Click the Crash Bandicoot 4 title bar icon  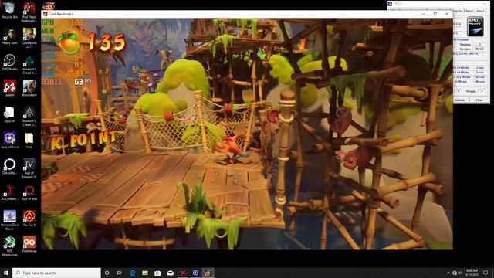click(x=45, y=14)
